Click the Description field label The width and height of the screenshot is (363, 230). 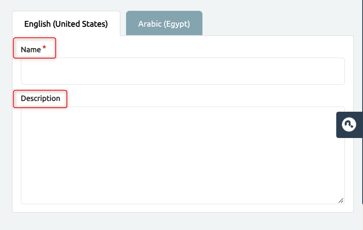(40, 99)
